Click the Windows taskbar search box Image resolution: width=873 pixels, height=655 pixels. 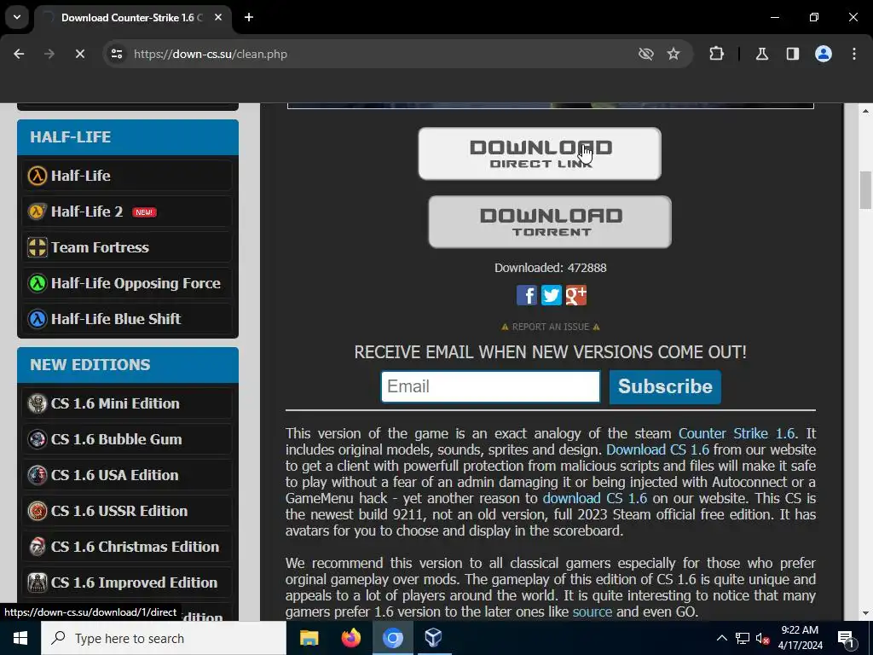click(x=164, y=638)
